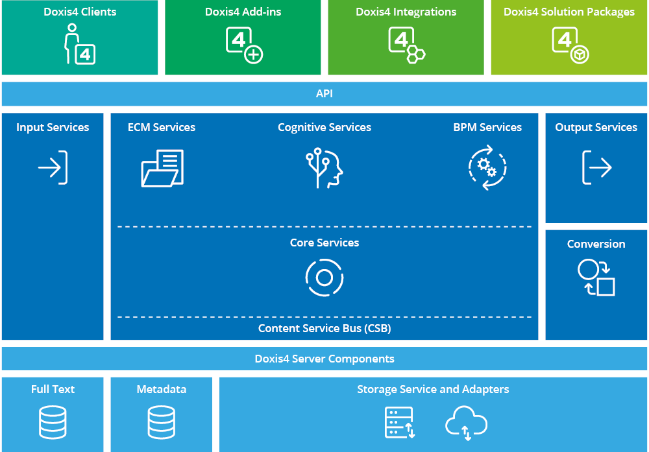The image size is (649, 452).
Task: Open the Doxis4 Integrations hexagon icon
Action: pyautogui.click(x=406, y=44)
